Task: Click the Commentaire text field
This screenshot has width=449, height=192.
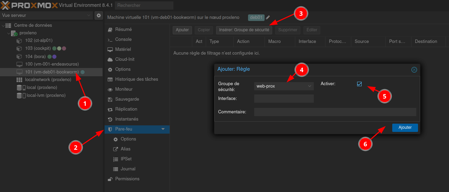Action: tap(335, 112)
